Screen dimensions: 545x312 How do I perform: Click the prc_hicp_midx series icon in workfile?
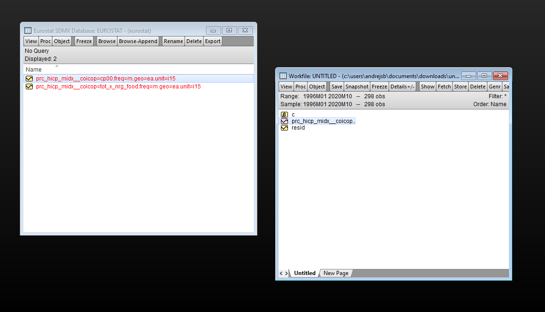point(284,121)
